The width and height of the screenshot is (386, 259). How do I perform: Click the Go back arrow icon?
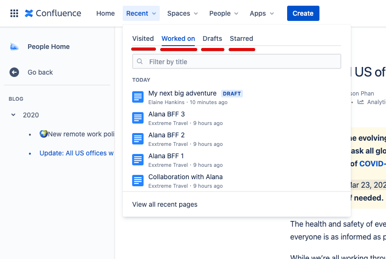[14, 72]
